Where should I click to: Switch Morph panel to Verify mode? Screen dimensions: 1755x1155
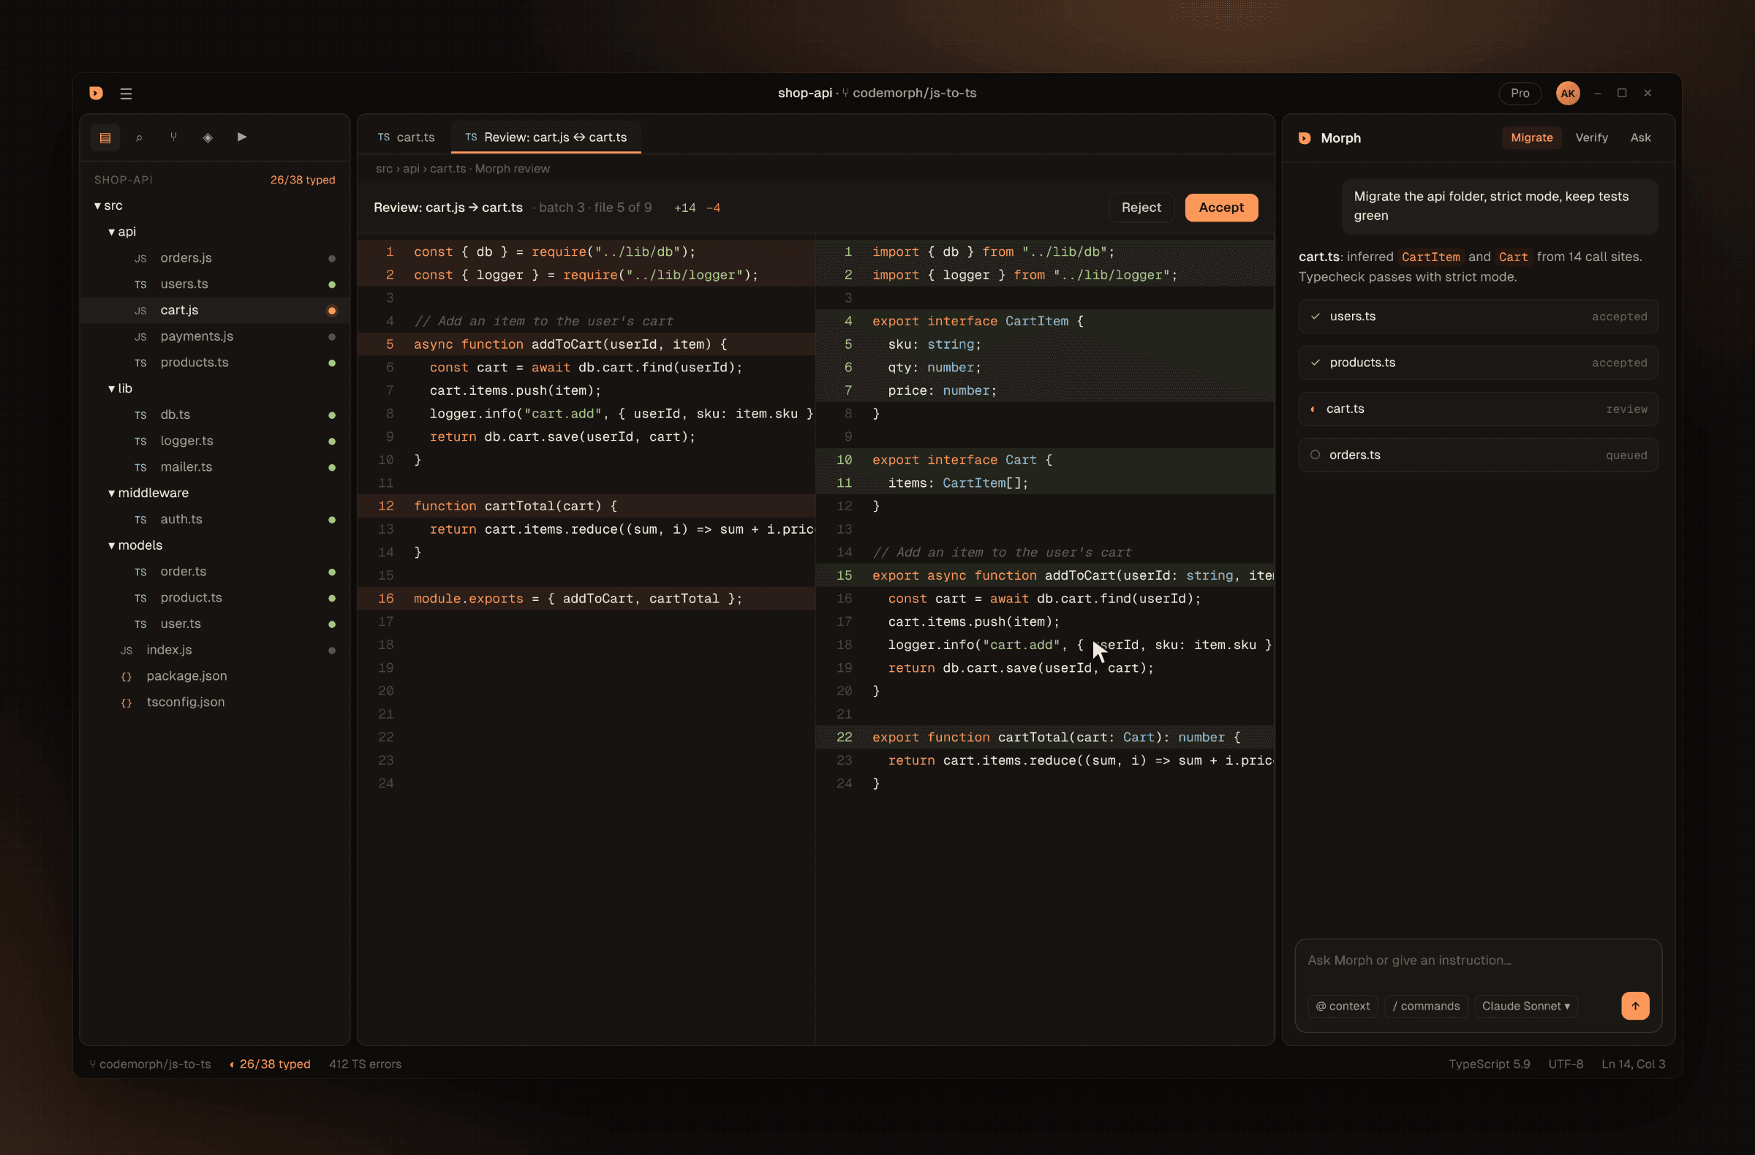(x=1591, y=138)
